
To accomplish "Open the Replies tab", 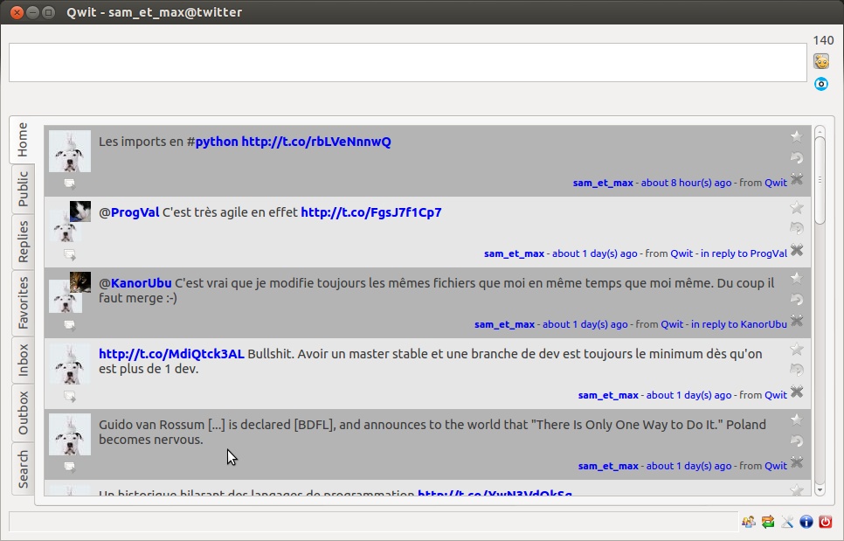I will tap(23, 241).
